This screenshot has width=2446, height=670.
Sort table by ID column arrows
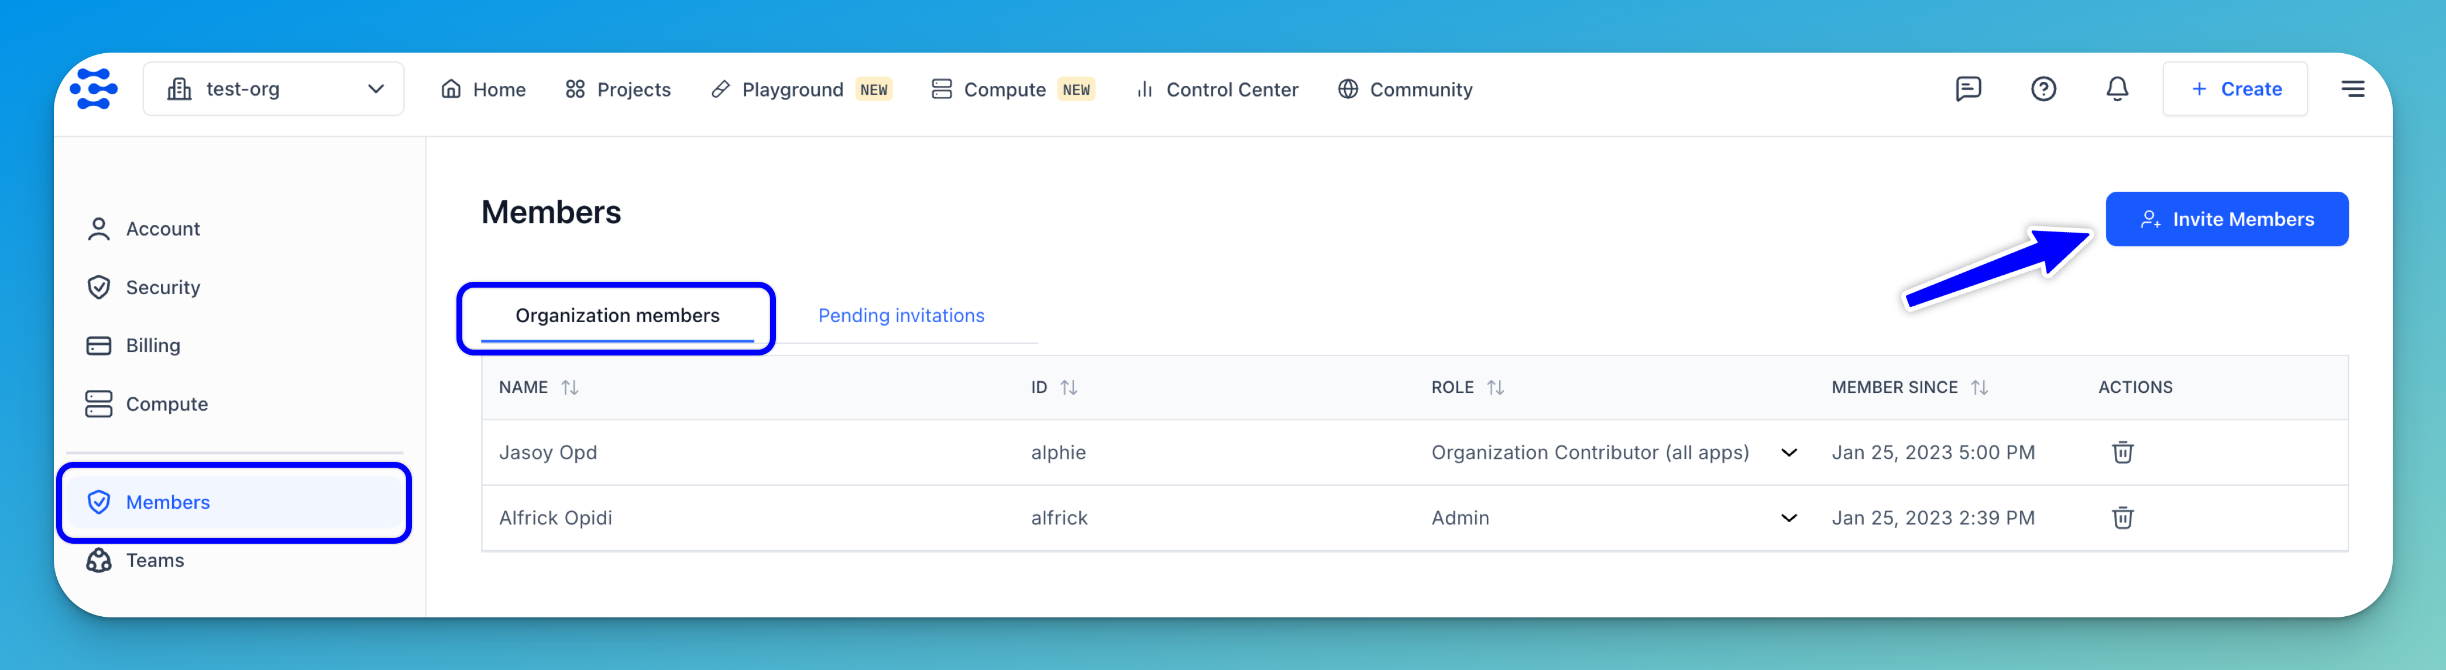click(1069, 387)
